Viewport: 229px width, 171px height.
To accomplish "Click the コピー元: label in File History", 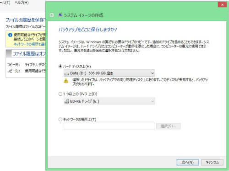I will point(13,65).
